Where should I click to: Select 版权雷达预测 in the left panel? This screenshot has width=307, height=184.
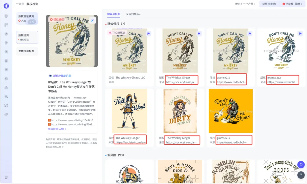click(27, 18)
